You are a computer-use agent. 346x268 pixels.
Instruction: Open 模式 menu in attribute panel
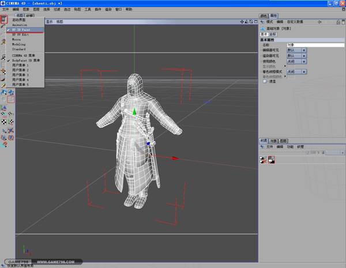point(270,22)
